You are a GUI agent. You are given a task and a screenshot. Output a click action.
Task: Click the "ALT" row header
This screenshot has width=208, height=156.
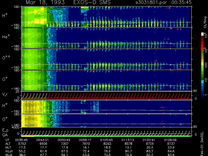8,144
